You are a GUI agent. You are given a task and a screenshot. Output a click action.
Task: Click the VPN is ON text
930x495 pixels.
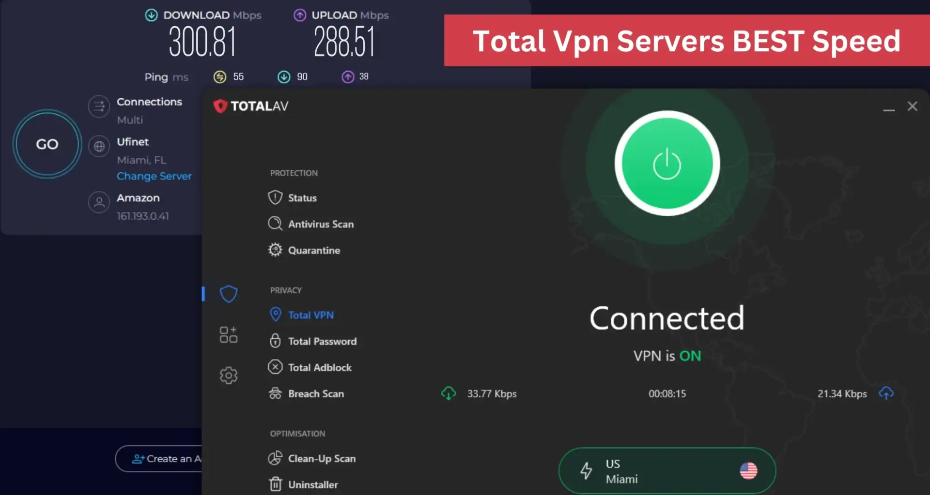667,356
